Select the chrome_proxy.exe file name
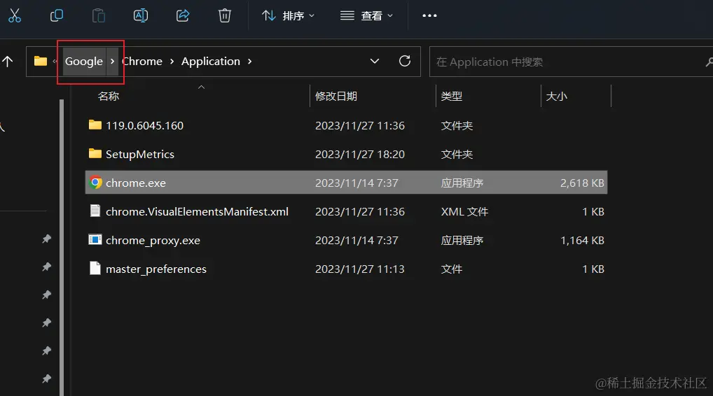Viewport: 713px width, 396px height. tap(153, 241)
